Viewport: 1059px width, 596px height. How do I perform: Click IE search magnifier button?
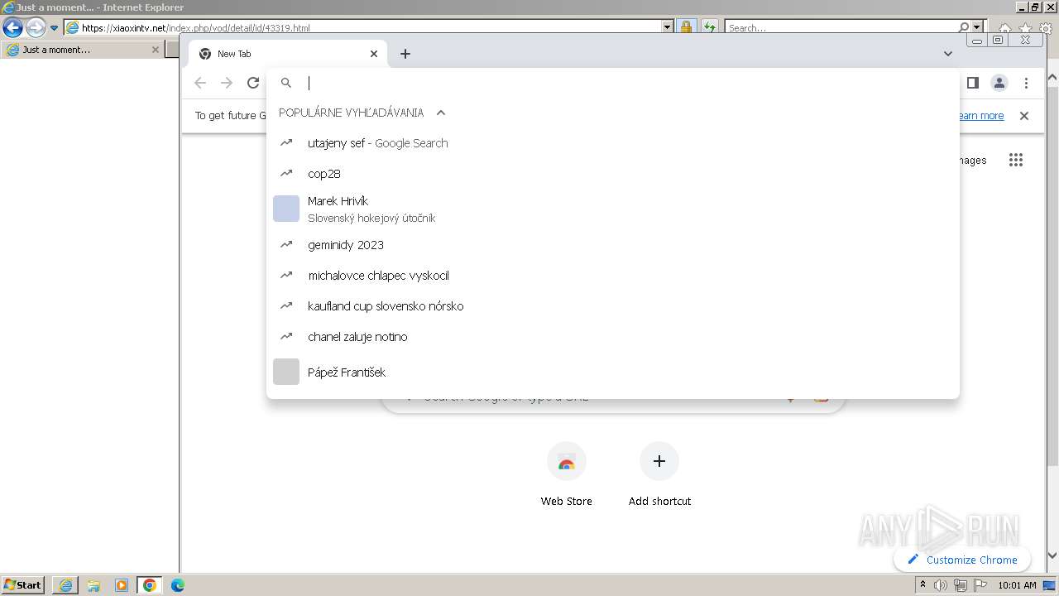pos(964,27)
